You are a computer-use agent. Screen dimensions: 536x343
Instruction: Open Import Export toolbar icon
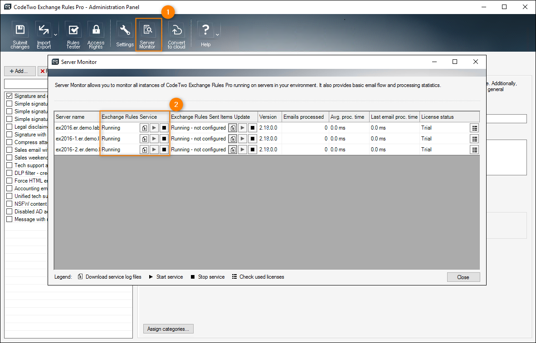point(44,35)
